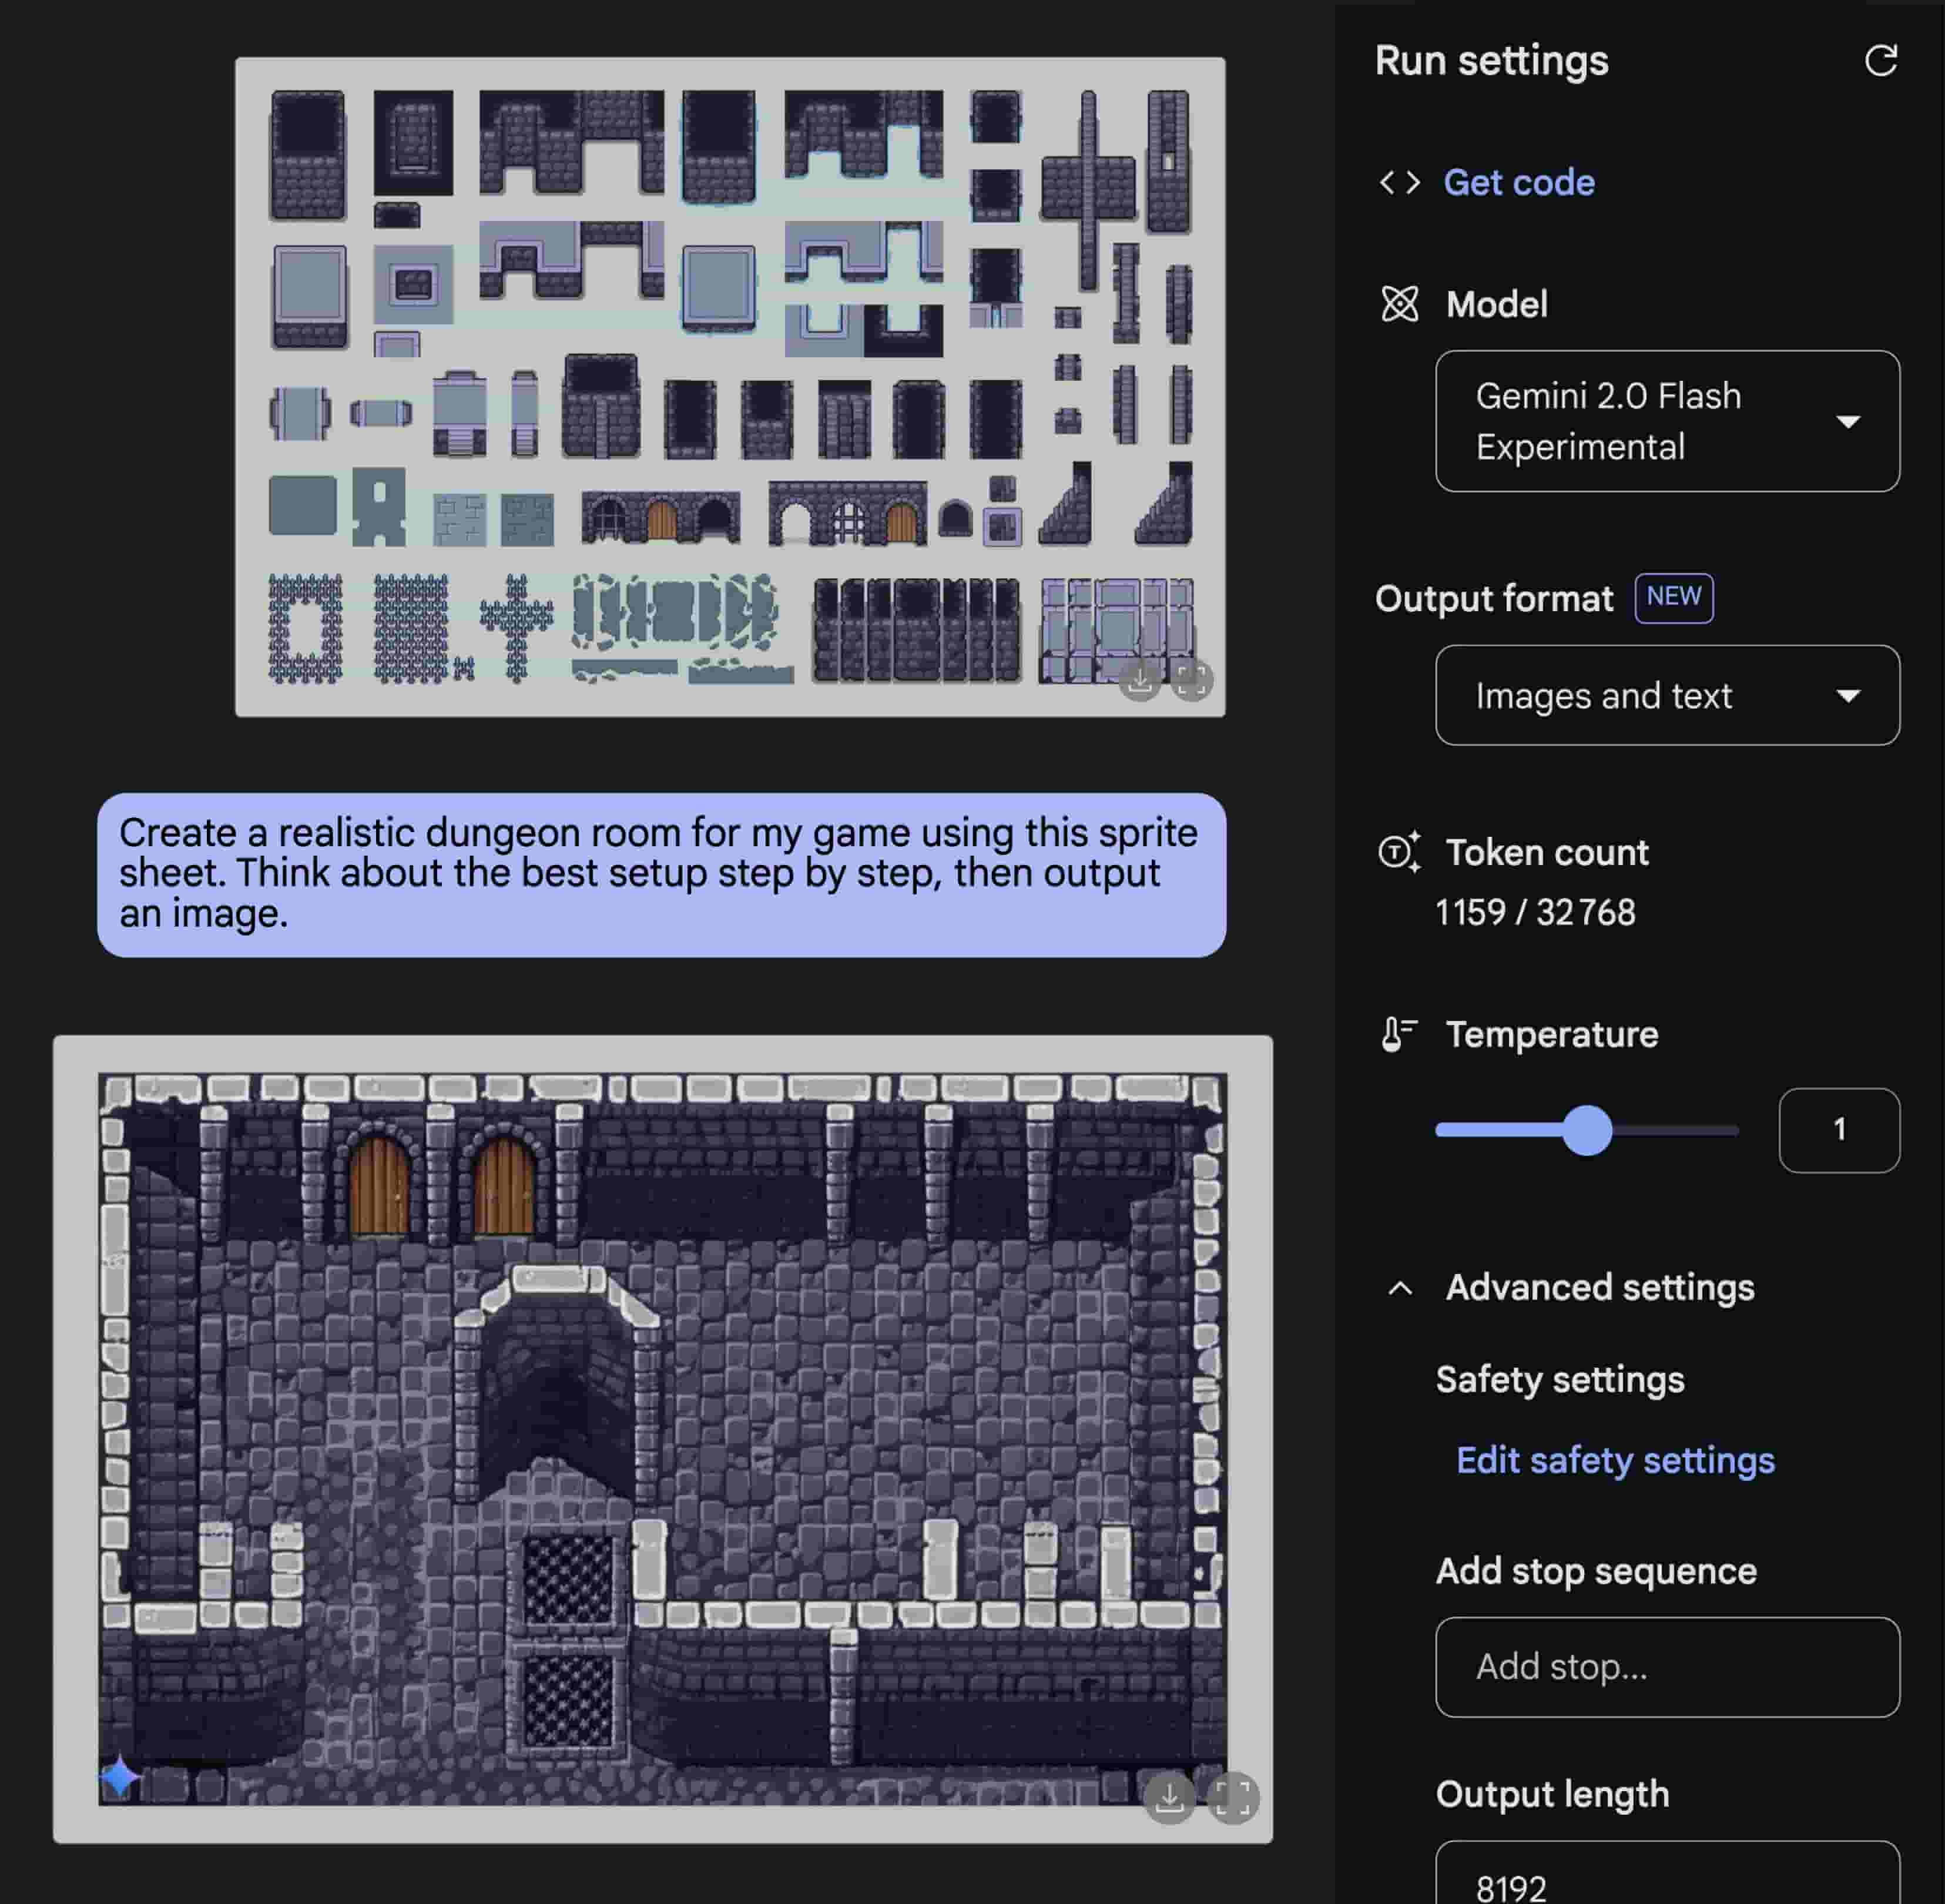Click the Temperature value field showing 1

click(1839, 1130)
